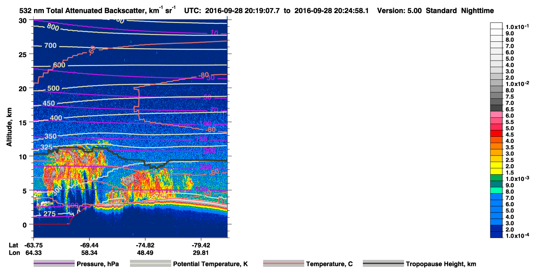Click the pure red 4.5 colorbar swatch
533x273 pixels.
coord(496,134)
